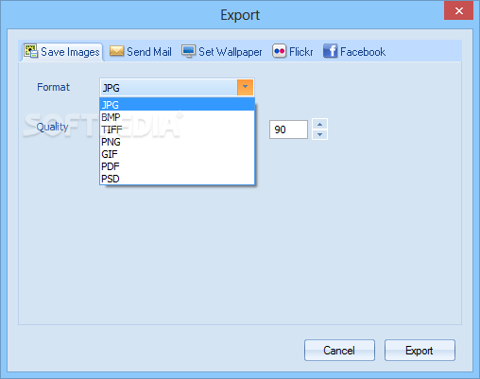Click the Save Images tab icon
The height and width of the screenshot is (379, 480).
pyautogui.click(x=31, y=51)
